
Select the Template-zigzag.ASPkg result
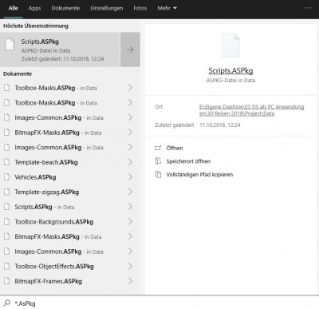click(70, 192)
